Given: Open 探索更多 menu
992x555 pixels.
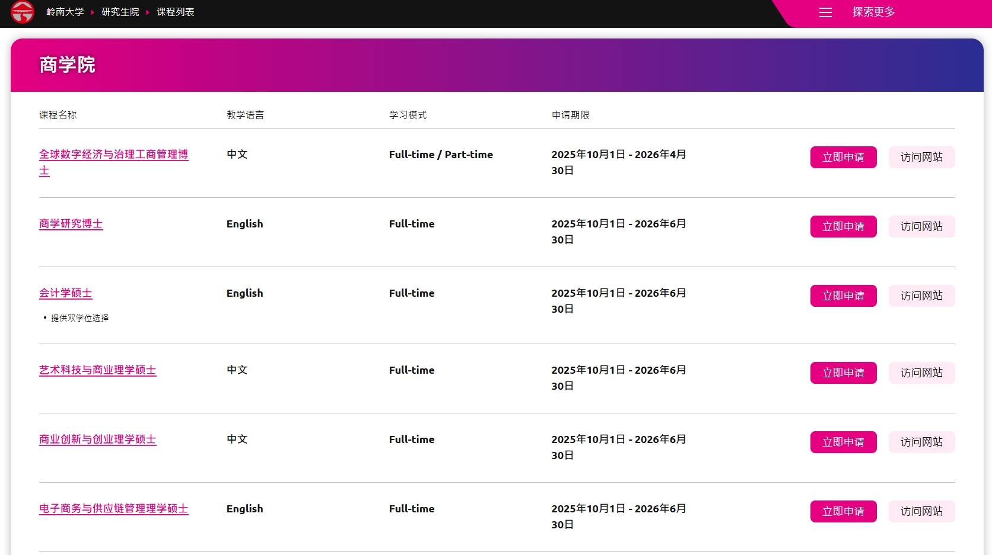Looking at the screenshot, I should tap(873, 12).
